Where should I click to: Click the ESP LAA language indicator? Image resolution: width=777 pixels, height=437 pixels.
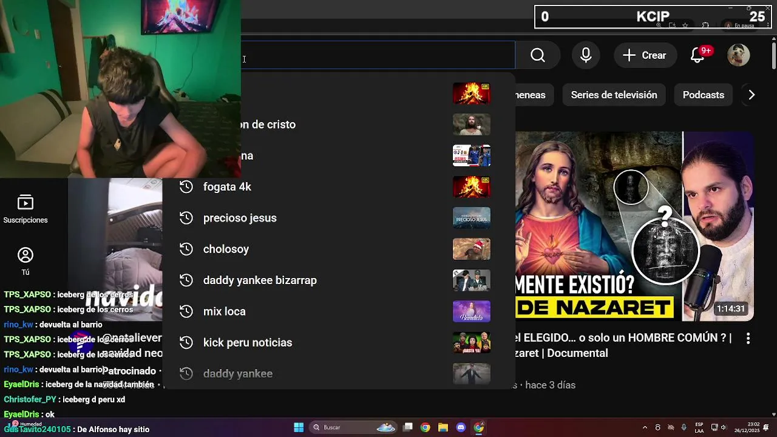coord(699,427)
